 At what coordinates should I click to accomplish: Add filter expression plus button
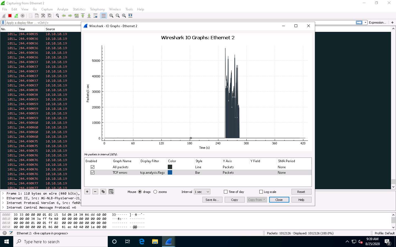(x=392, y=23)
